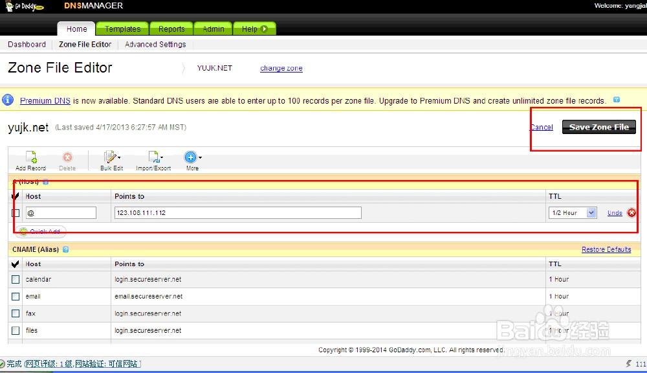Image resolution: width=647 pixels, height=373 pixels.
Task: Expand the Bulk Edit dropdown arrow
Action: tap(119, 157)
